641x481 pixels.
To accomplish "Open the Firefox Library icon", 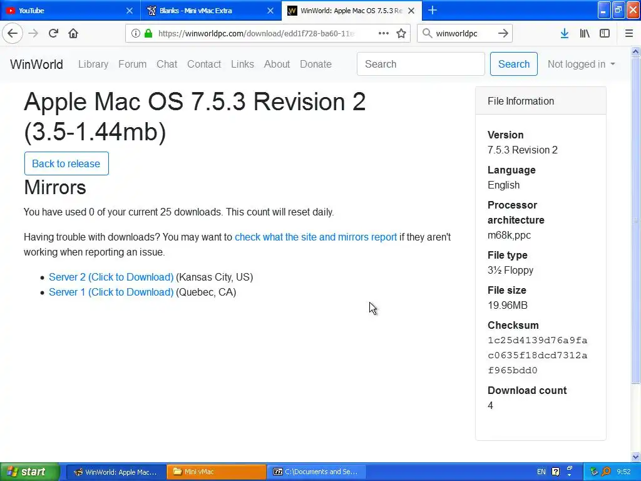I will point(585,33).
